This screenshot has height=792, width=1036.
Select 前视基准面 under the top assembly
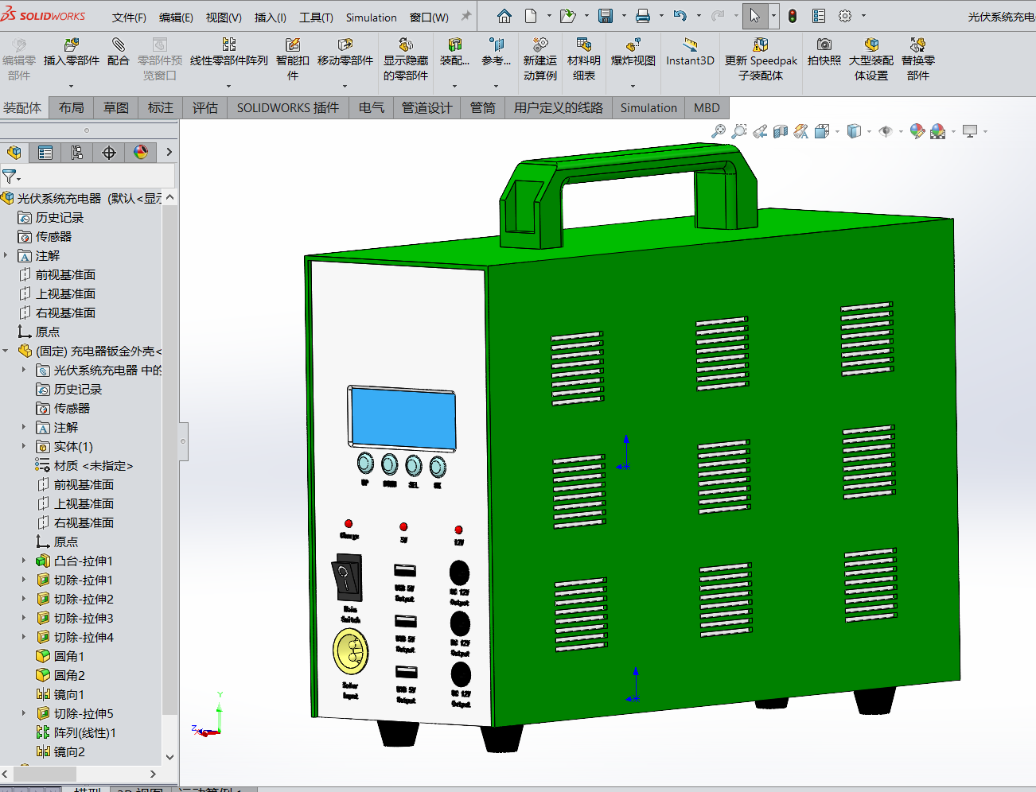[65, 274]
